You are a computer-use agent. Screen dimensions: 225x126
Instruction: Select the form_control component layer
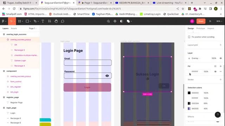(x=16, y=82)
